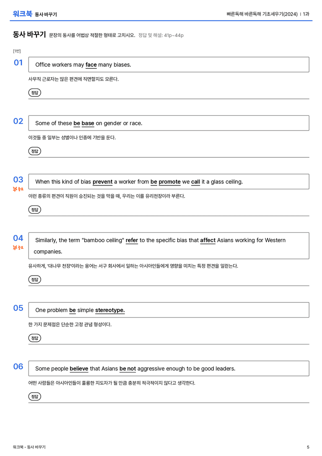
Task: Select the underlined word 'face' in sentence 01
Action: pyautogui.click(x=91, y=65)
